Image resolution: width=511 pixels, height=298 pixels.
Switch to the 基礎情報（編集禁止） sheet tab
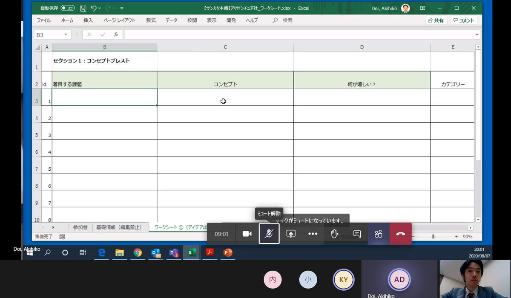(119, 227)
